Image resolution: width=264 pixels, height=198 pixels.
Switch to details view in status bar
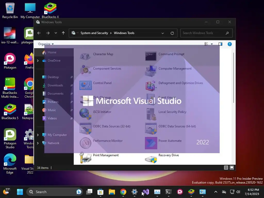point(226,168)
